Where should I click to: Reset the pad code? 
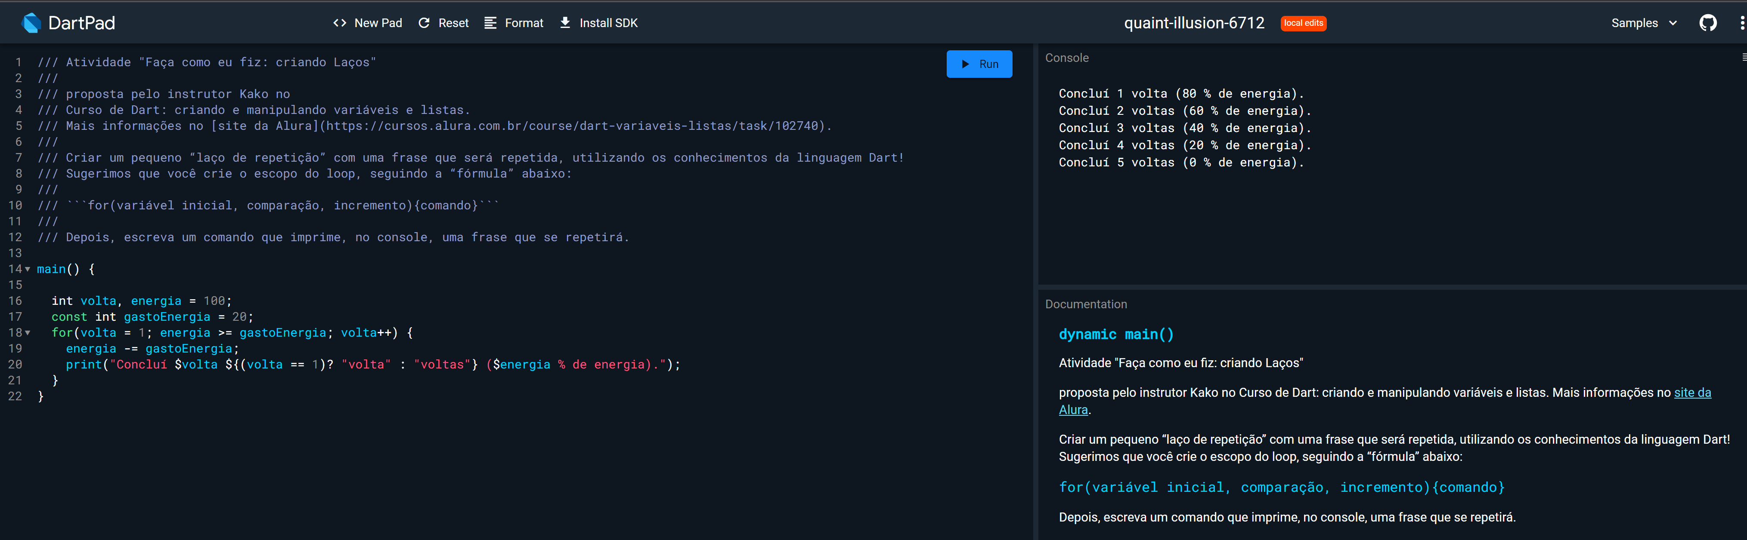pyautogui.click(x=443, y=23)
